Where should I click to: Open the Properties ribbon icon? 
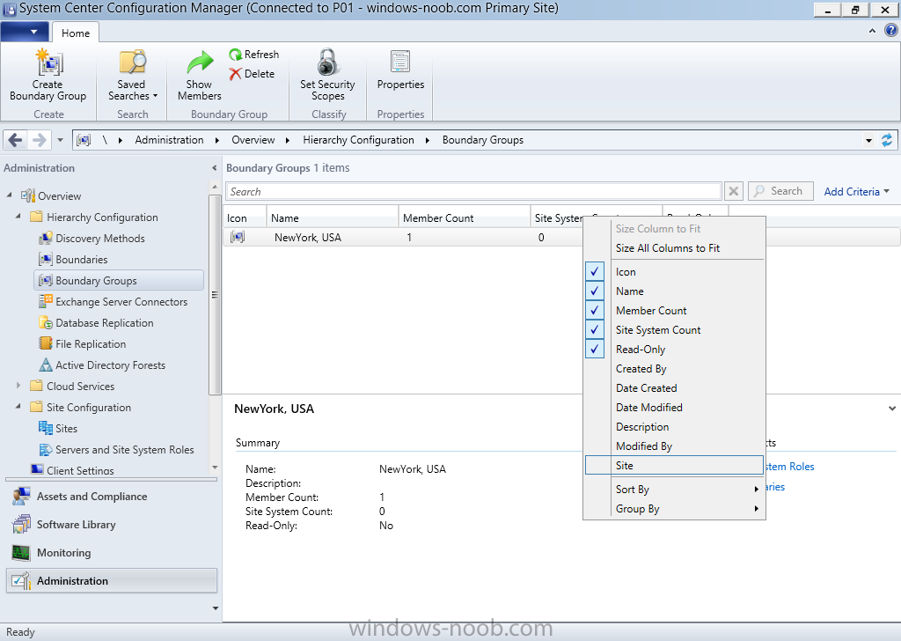point(400,62)
